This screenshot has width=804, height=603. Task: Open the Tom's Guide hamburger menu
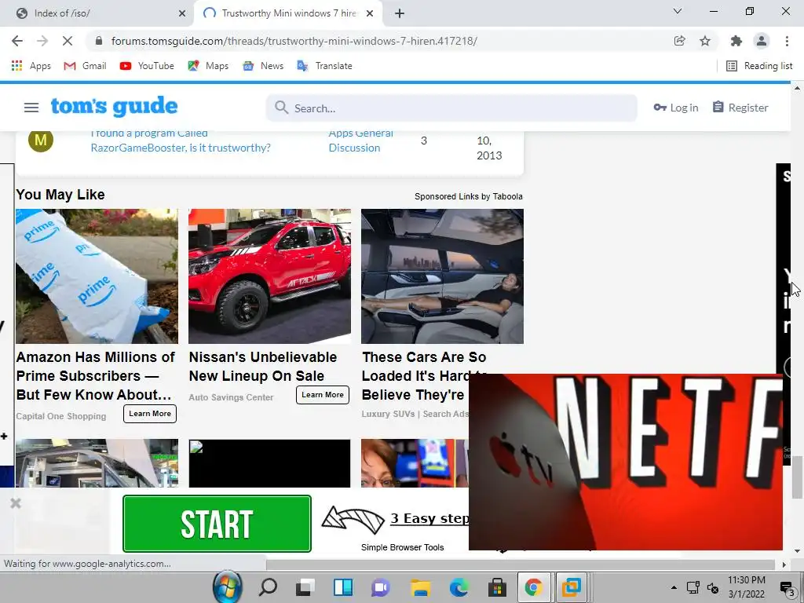pyautogui.click(x=31, y=107)
